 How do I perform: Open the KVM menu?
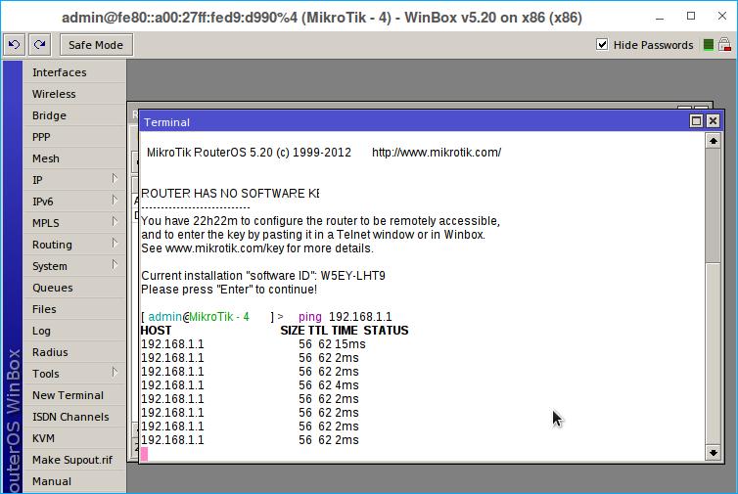pos(74,438)
